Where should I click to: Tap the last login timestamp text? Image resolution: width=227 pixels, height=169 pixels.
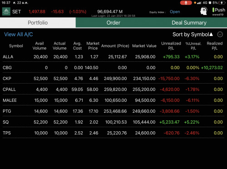pos(113,16)
